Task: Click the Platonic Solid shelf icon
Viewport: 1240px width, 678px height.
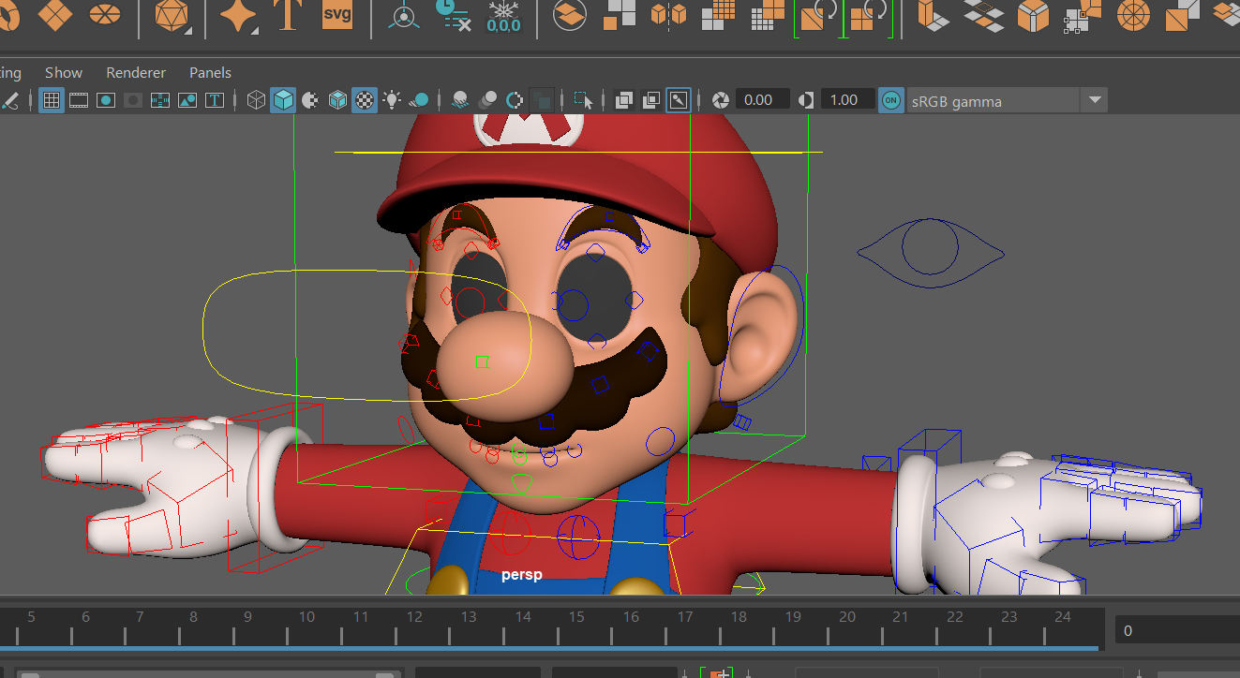Action: click(171, 15)
